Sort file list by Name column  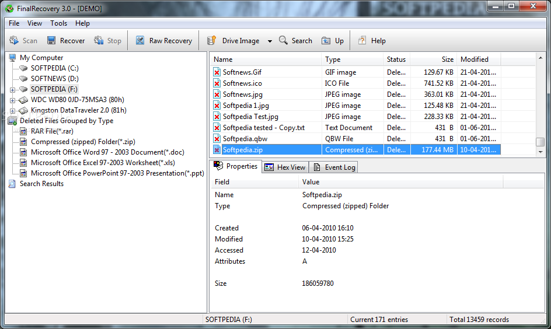266,60
